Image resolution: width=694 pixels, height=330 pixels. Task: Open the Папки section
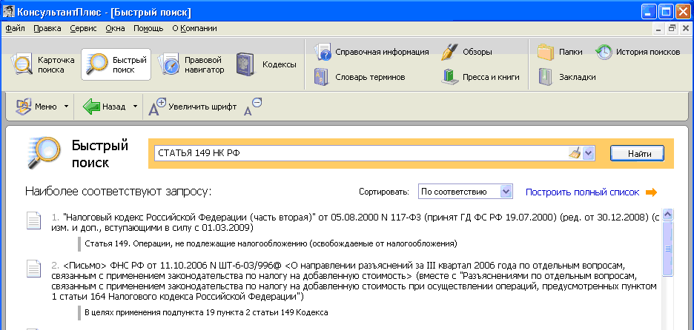click(x=560, y=52)
